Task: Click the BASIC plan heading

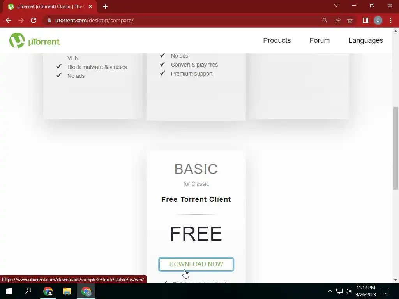Action: 196,169
